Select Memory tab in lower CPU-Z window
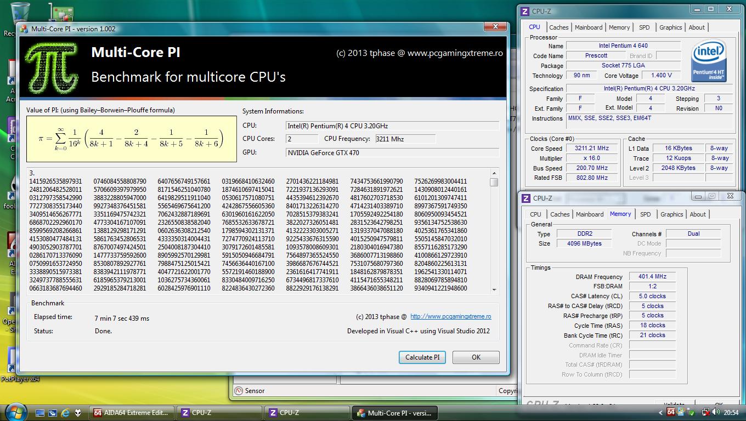 point(620,214)
